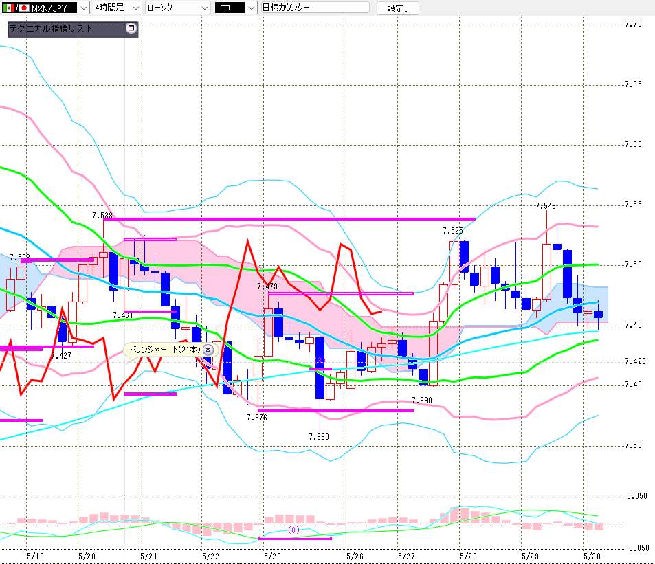Click the 7.461 price label
The height and width of the screenshot is (564, 655).
(123, 315)
